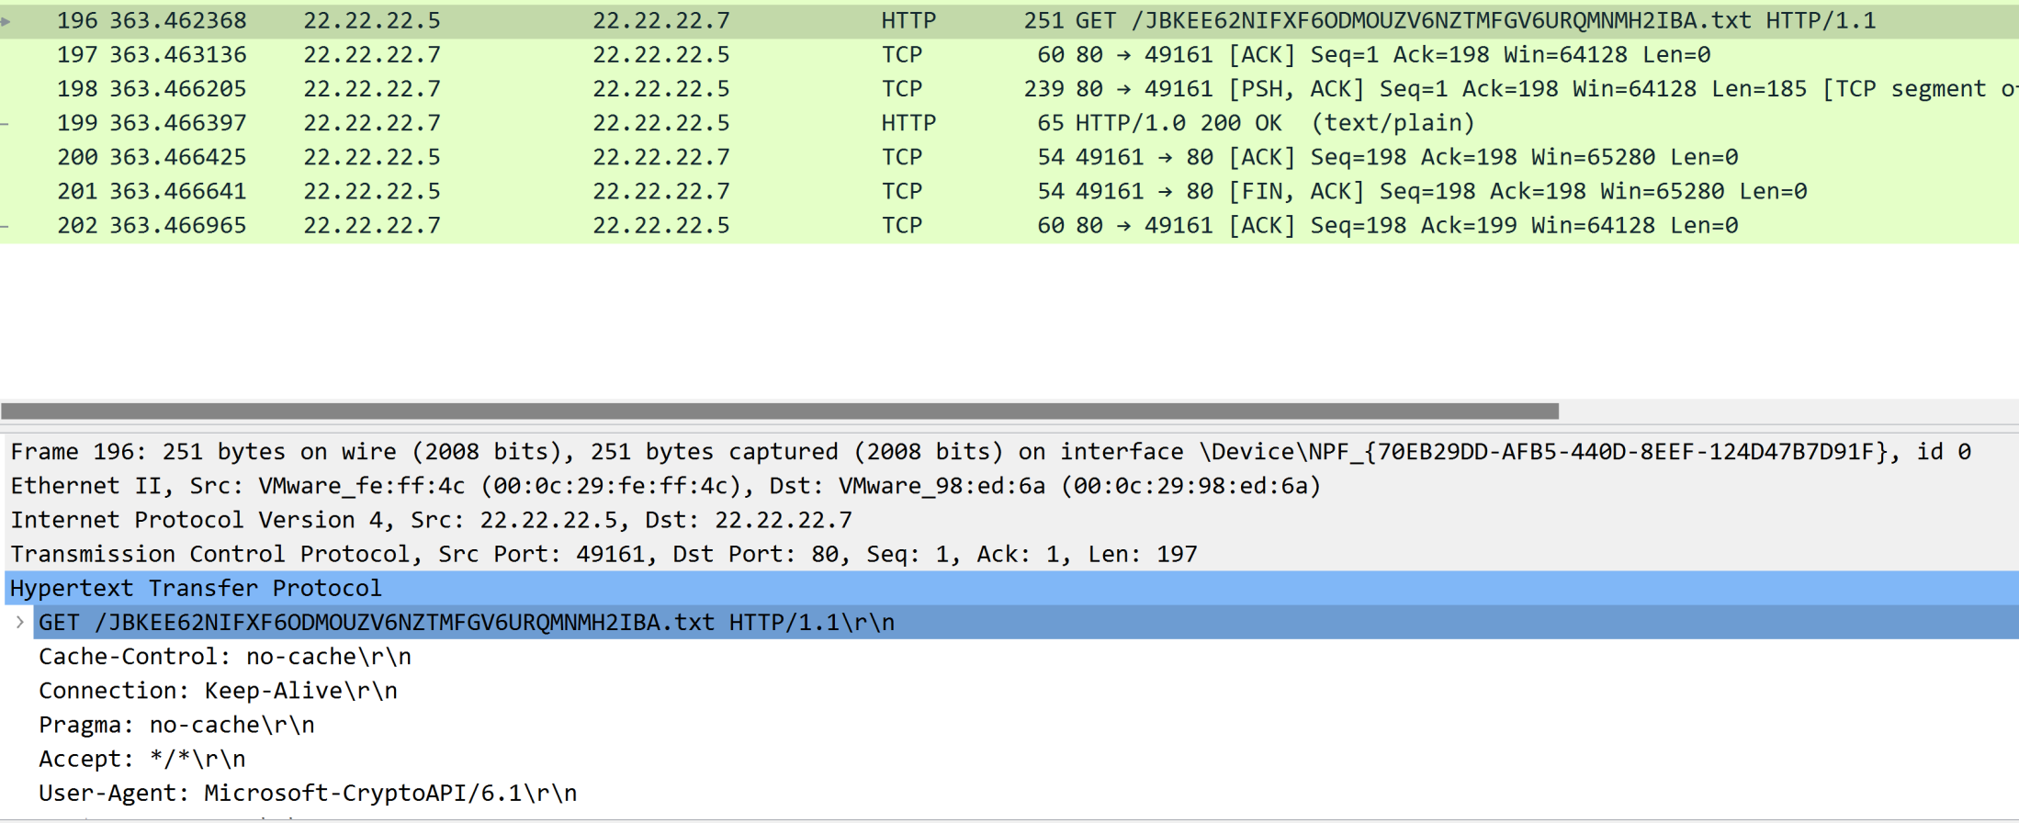Select the User-Agent Microsoft-CryptoAPI field

coord(308,793)
